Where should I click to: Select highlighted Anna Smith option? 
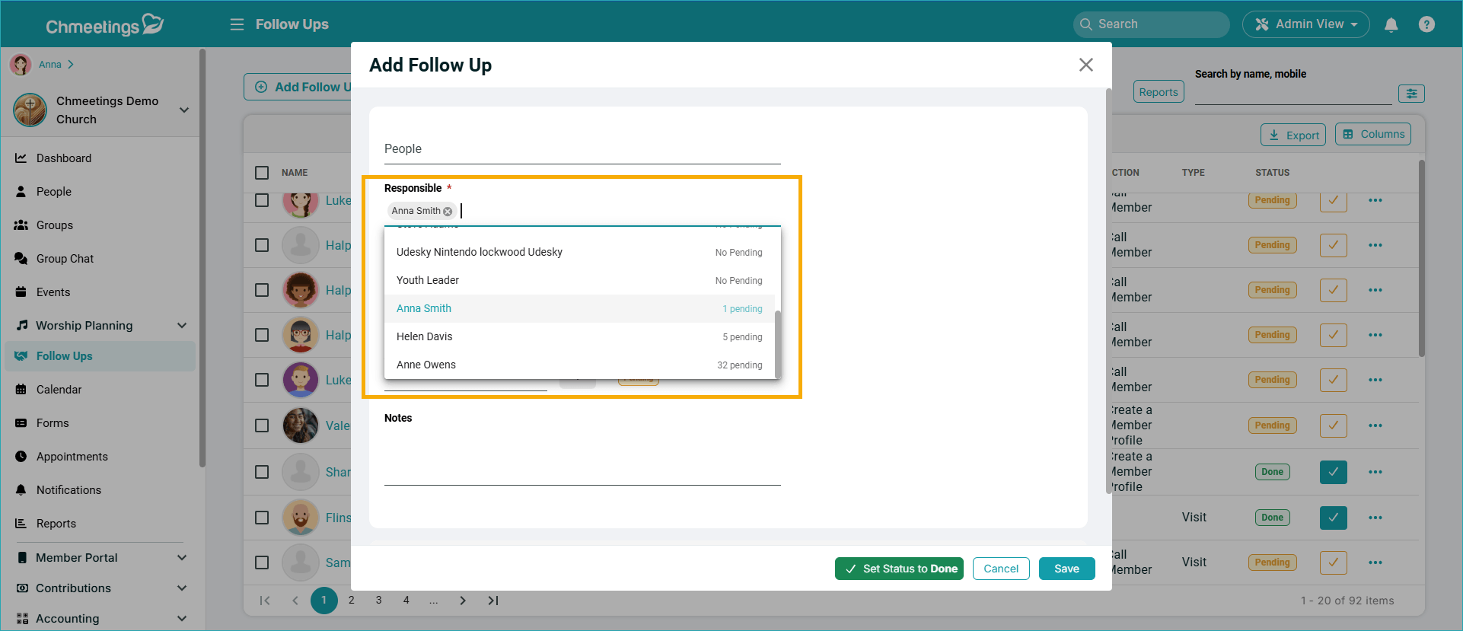pyautogui.click(x=579, y=308)
